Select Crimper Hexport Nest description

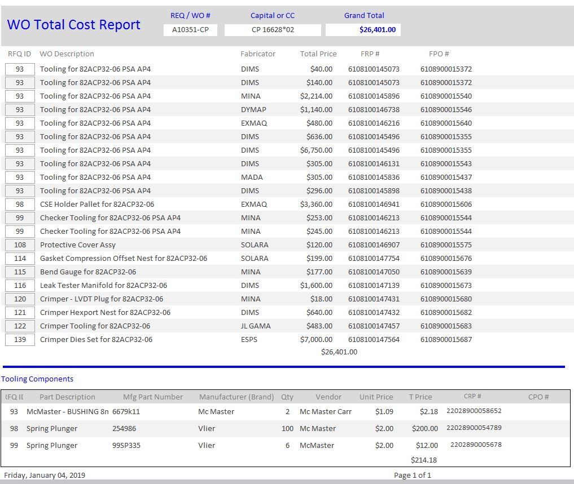coord(105,313)
